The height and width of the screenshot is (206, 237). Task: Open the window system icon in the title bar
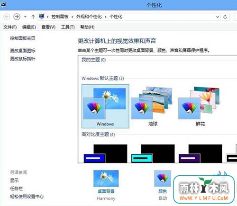pyautogui.click(x=3, y=4)
